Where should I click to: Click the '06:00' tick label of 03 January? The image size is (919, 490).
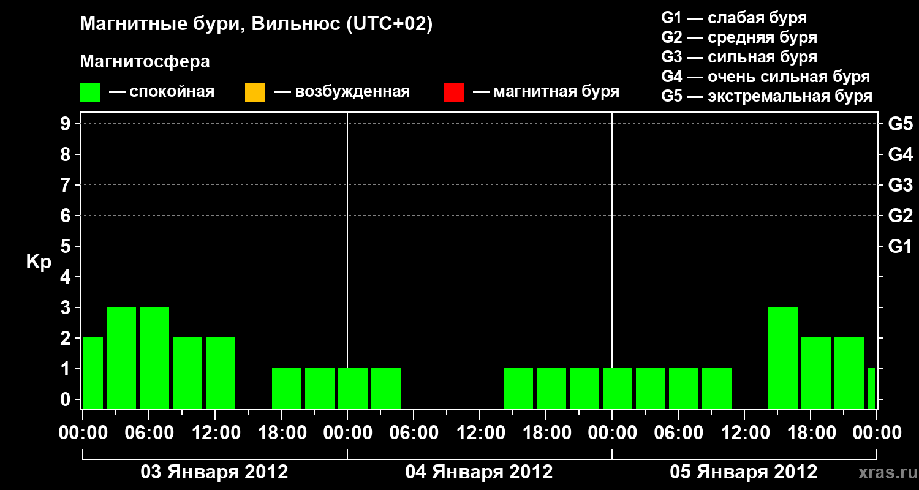point(149,432)
